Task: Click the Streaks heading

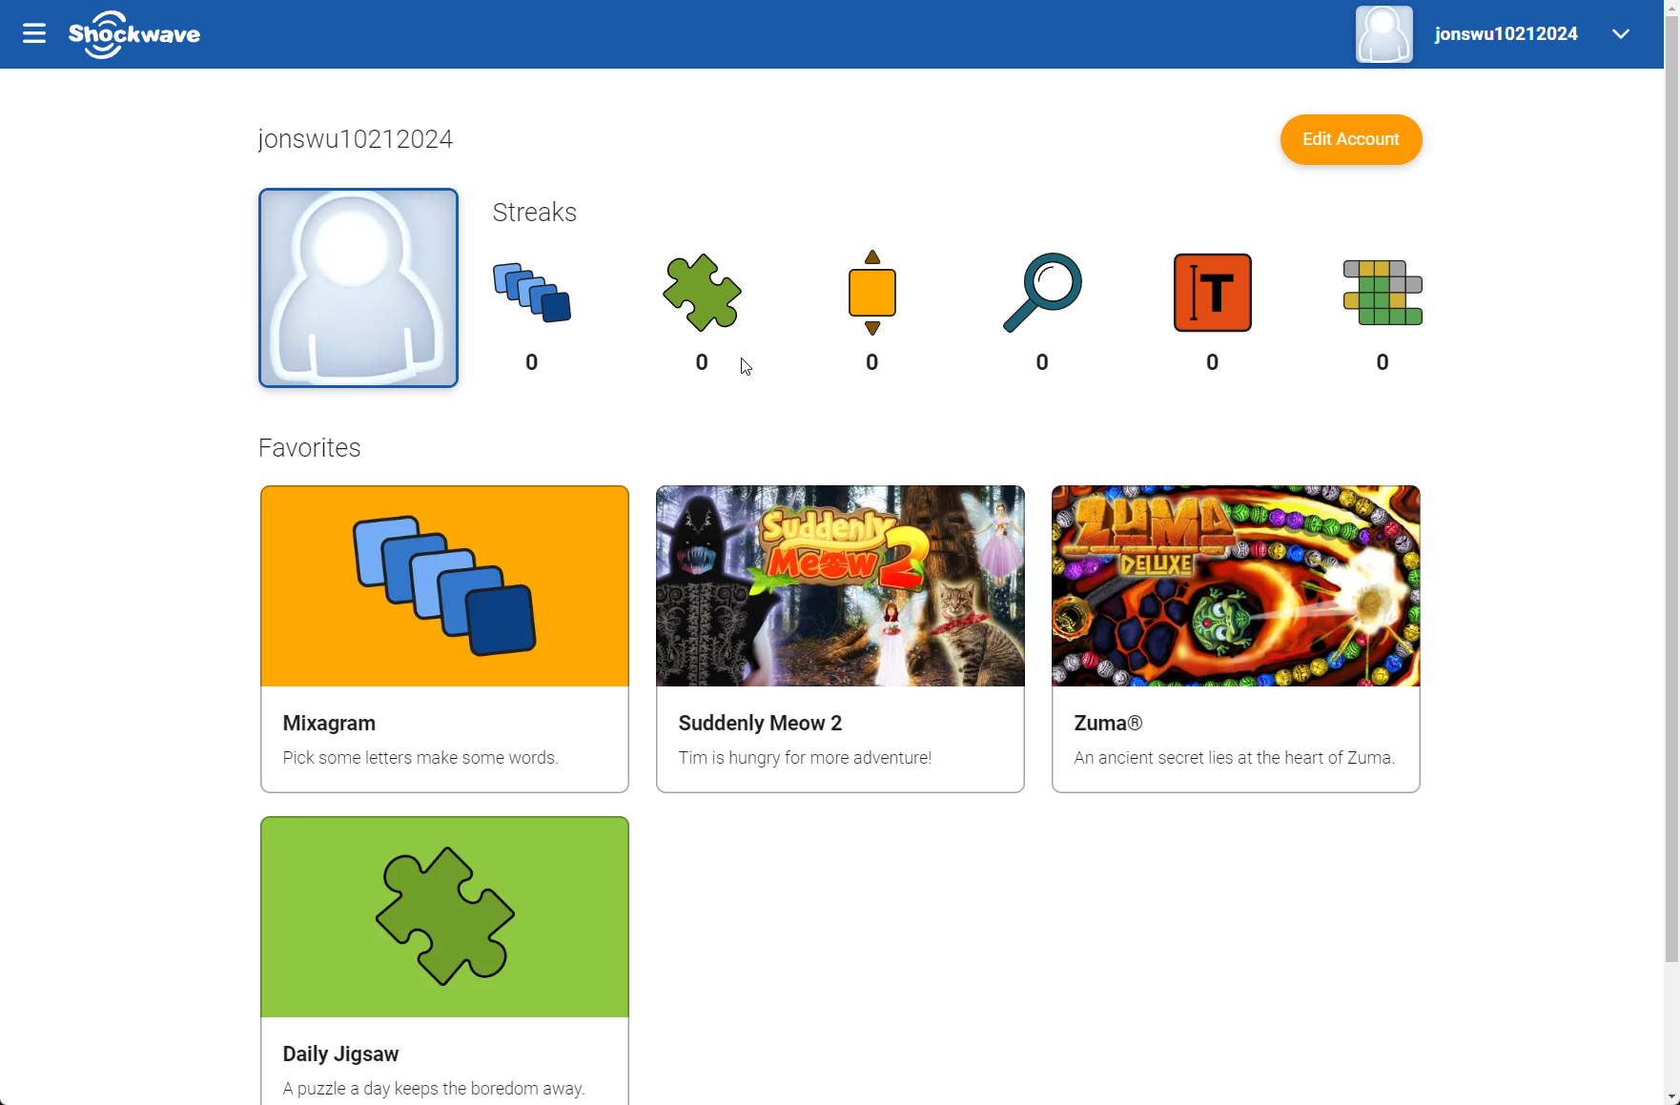Action: click(x=534, y=213)
